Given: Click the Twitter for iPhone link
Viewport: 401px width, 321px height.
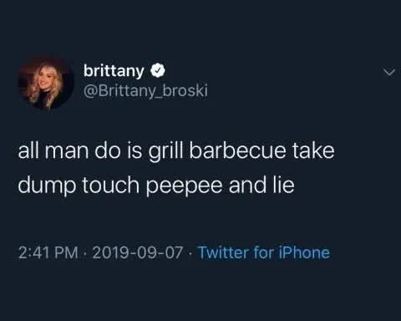Looking at the screenshot, I should tap(264, 252).
